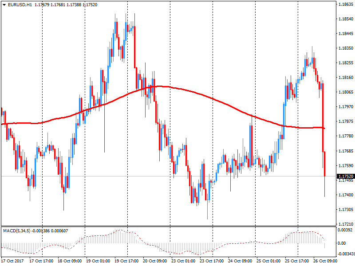Select the 24 Oct 09:00 time label
Screen dimensions: 355x266
coord(240,261)
